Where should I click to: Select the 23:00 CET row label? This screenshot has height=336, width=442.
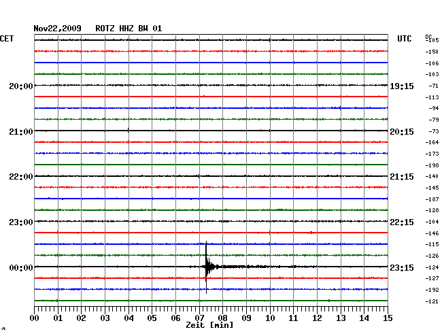(x=21, y=222)
